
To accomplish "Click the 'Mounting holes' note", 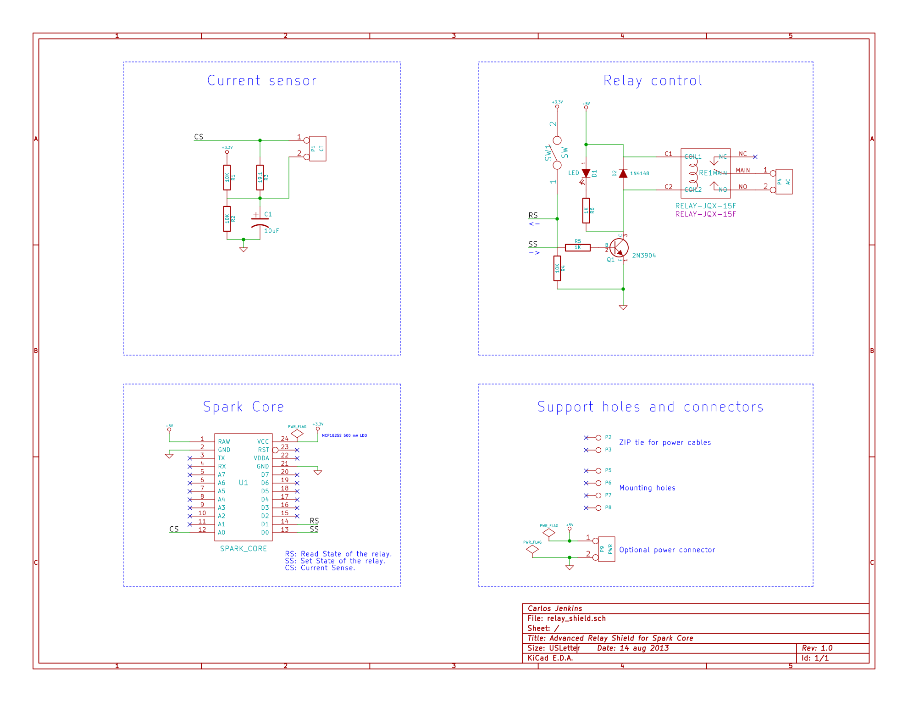I will [x=647, y=488].
